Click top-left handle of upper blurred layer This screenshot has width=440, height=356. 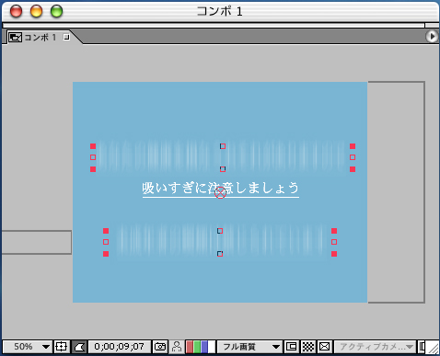pos(93,146)
